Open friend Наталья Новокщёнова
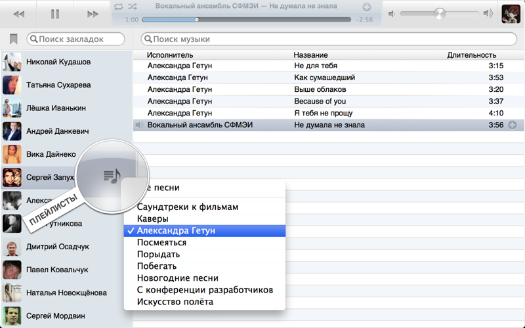 pyautogui.click(x=66, y=293)
